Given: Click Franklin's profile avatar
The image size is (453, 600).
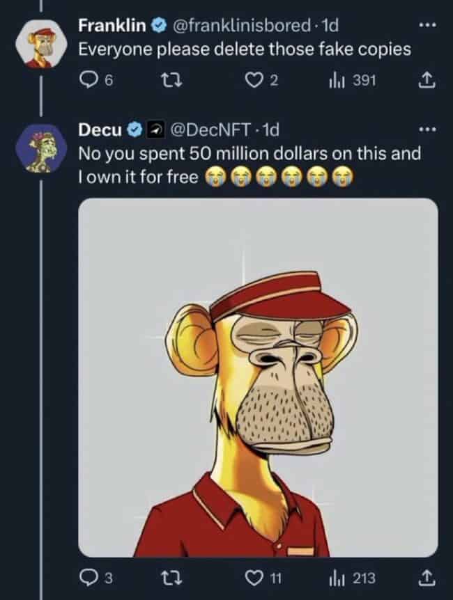Looking at the screenshot, I should 40,45.
